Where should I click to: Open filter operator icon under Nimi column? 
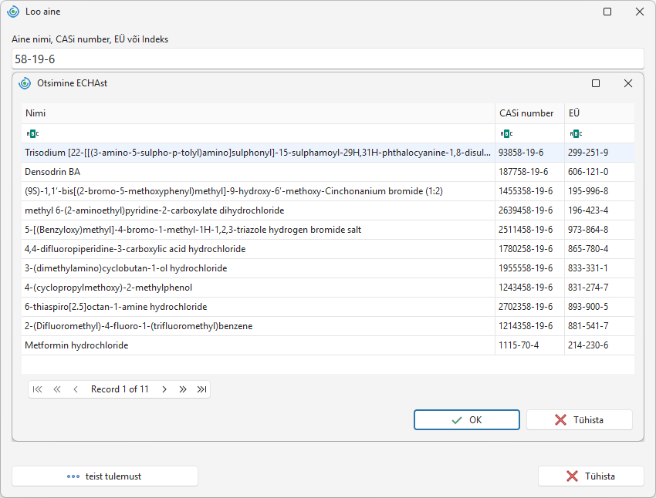(32, 133)
